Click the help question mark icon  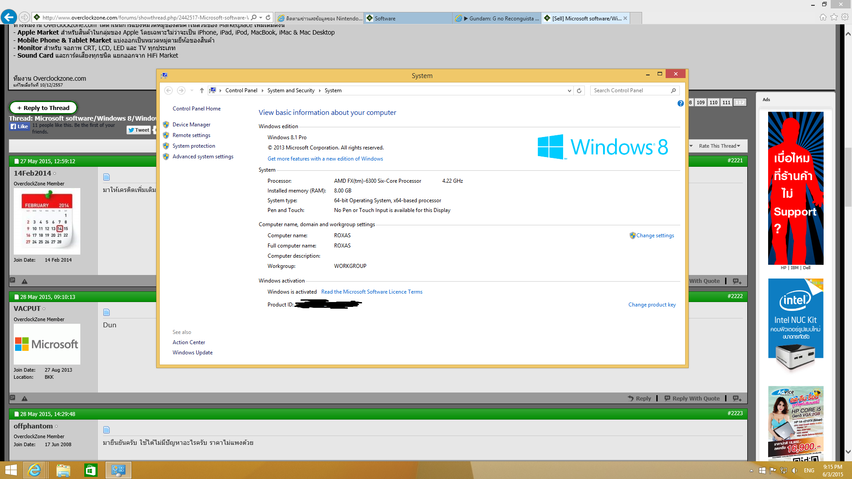(680, 103)
